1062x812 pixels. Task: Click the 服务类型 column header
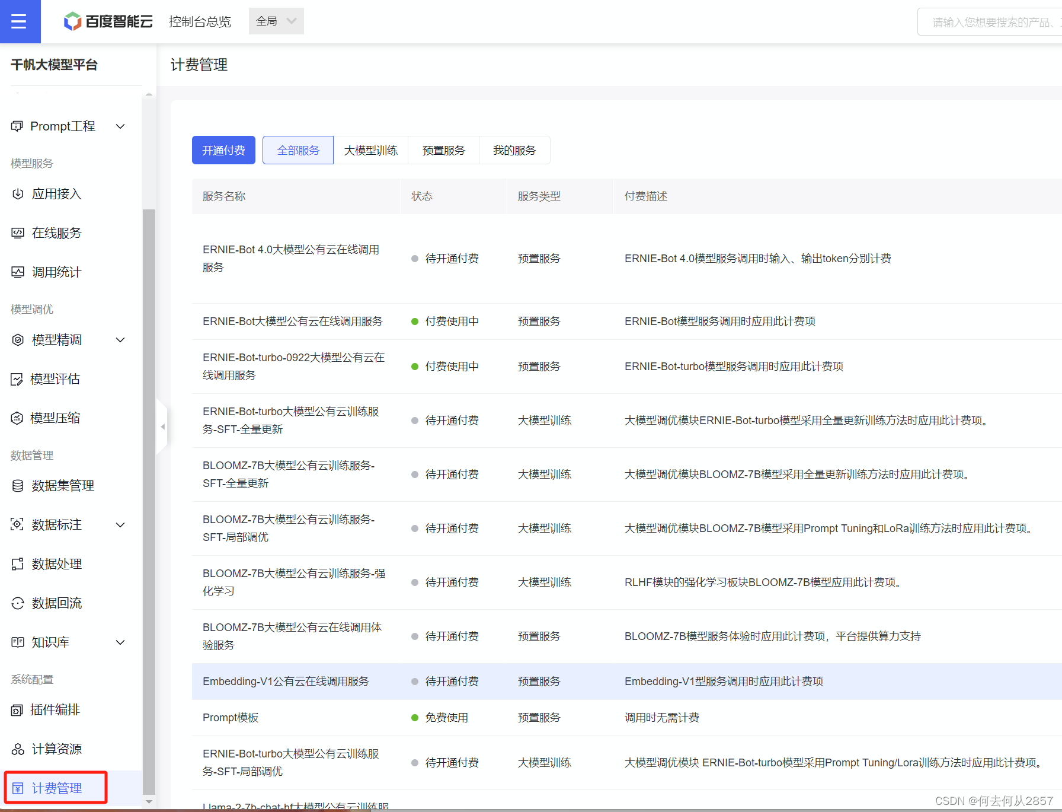[x=539, y=196]
